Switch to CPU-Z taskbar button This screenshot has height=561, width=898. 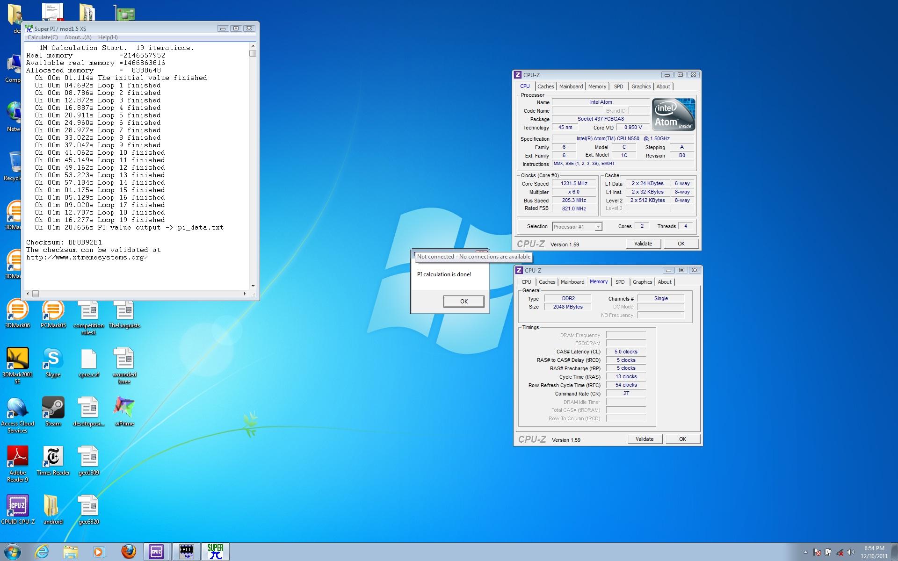tap(157, 552)
